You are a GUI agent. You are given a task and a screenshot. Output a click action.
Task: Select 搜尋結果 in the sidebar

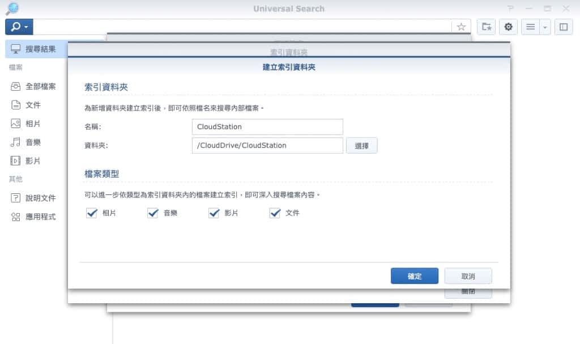point(40,49)
